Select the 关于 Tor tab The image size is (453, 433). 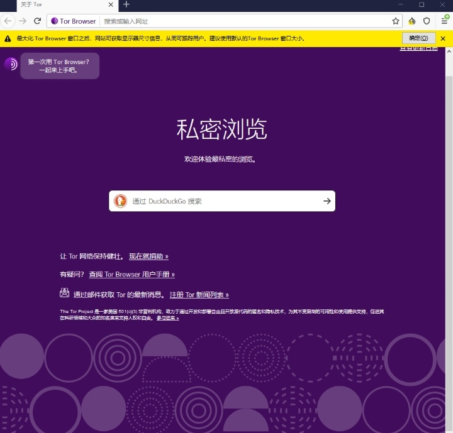point(67,5)
